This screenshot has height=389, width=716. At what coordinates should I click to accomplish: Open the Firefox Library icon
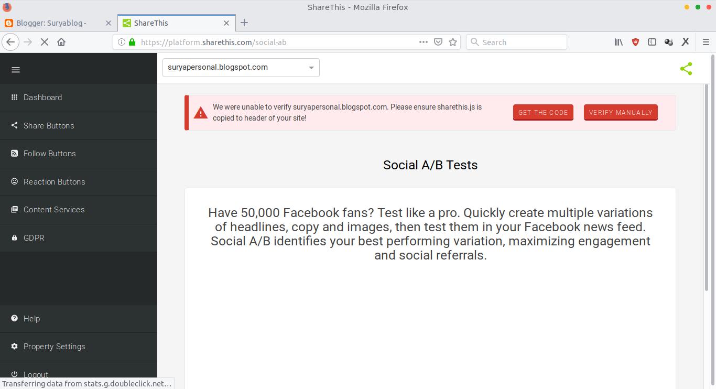point(619,42)
